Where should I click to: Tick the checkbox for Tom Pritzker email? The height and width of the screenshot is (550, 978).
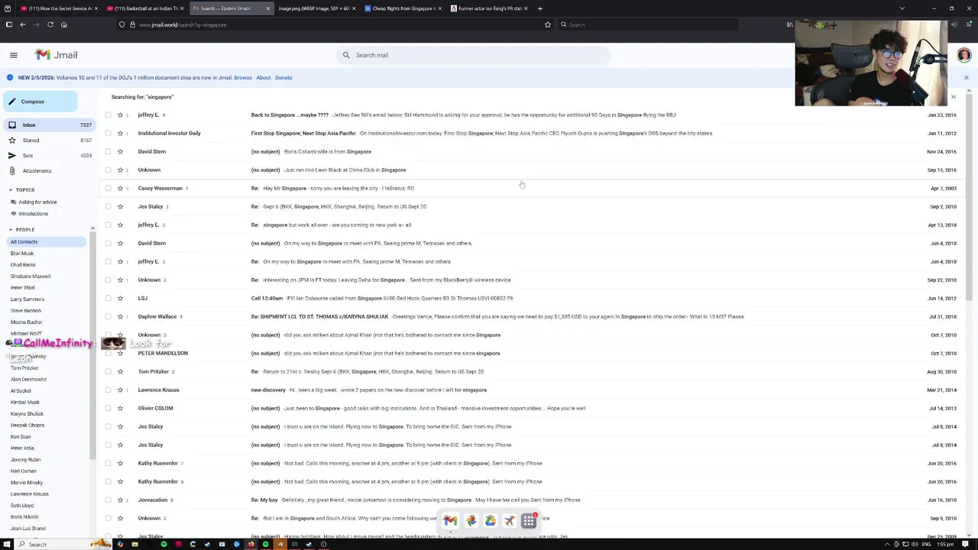click(108, 371)
